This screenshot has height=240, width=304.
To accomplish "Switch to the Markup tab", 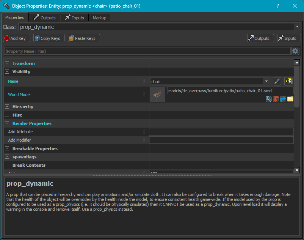I will [99, 18].
